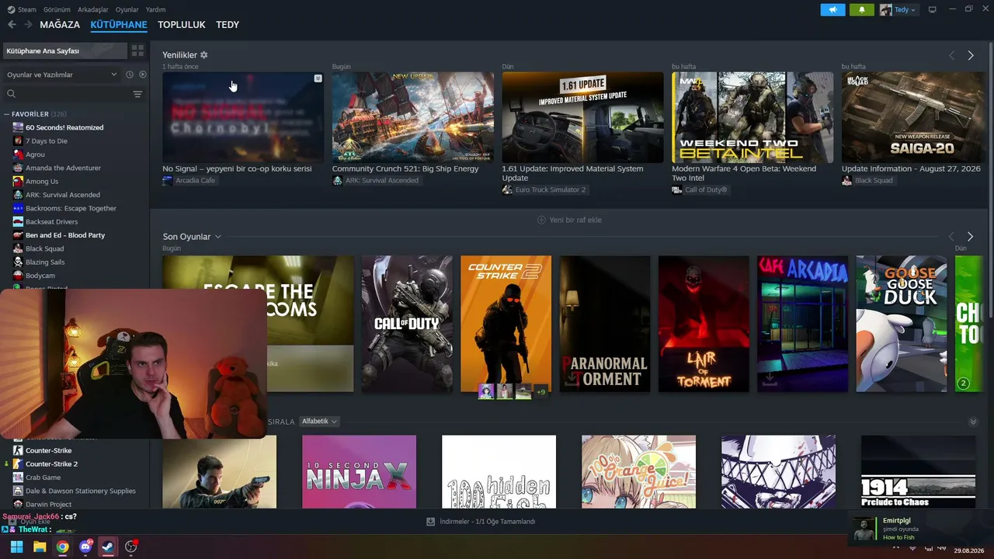Click the Crab Game list icon

tap(18, 477)
